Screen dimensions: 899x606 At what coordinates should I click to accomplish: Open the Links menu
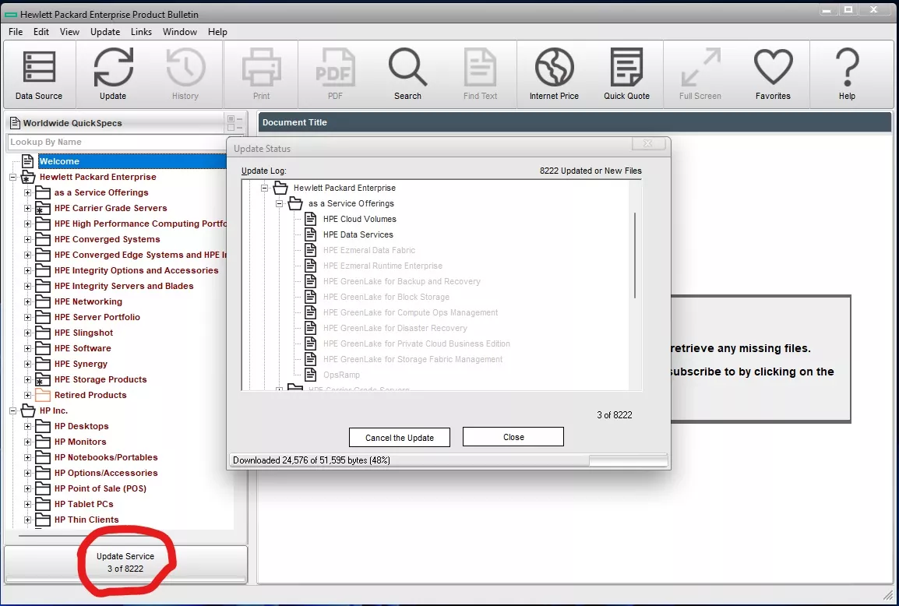[x=141, y=31]
